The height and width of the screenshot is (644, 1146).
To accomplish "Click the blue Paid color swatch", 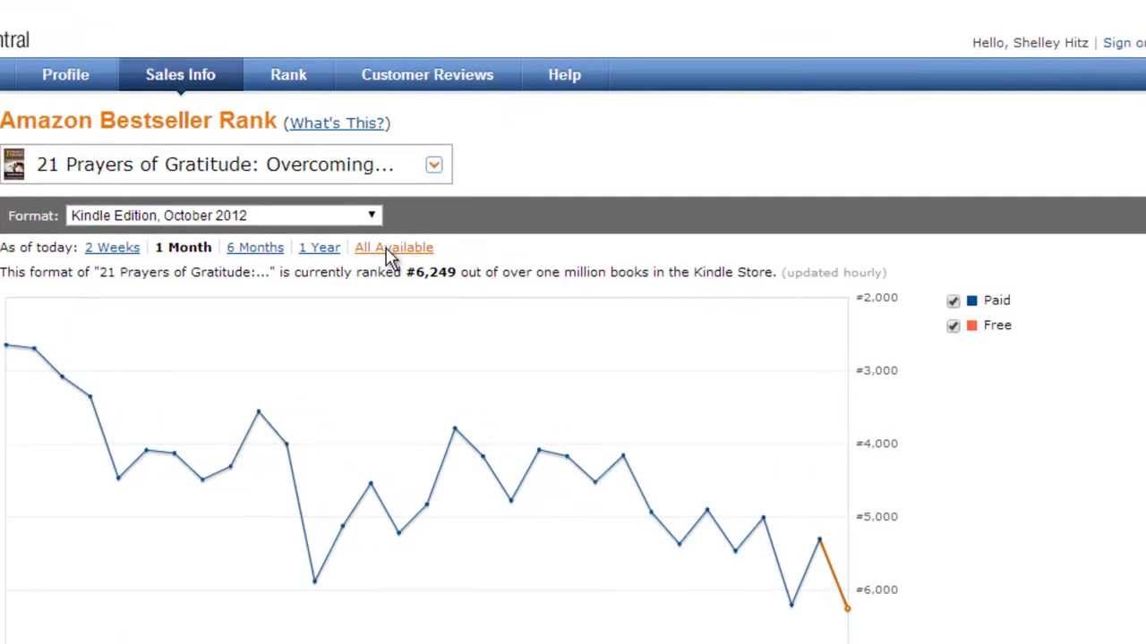I will pyautogui.click(x=971, y=301).
